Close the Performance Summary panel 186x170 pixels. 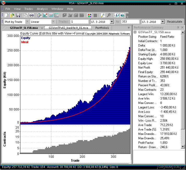(182, 28)
